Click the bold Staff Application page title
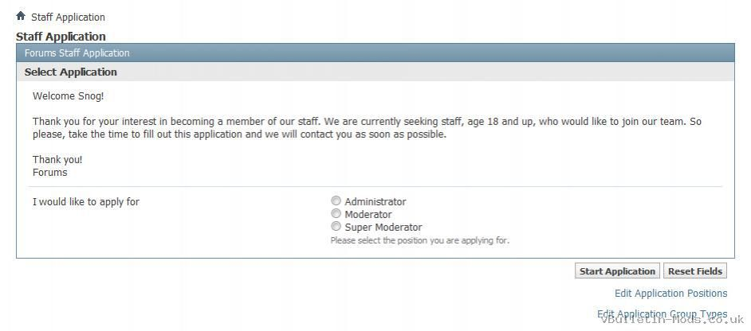Image resolution: width=751 pixels, height=331 pixels. pos(61,37)
